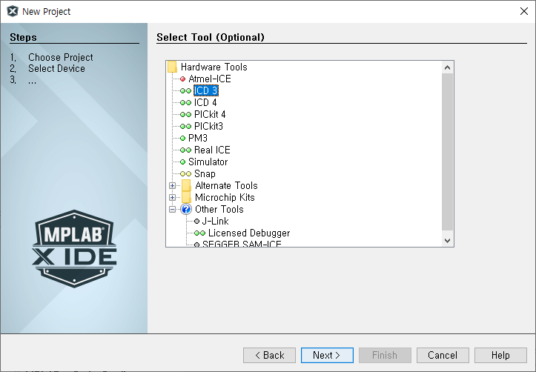Screen dimensions: 536x372
Task: Click the Select Device step
Action: tap(56, 68)
